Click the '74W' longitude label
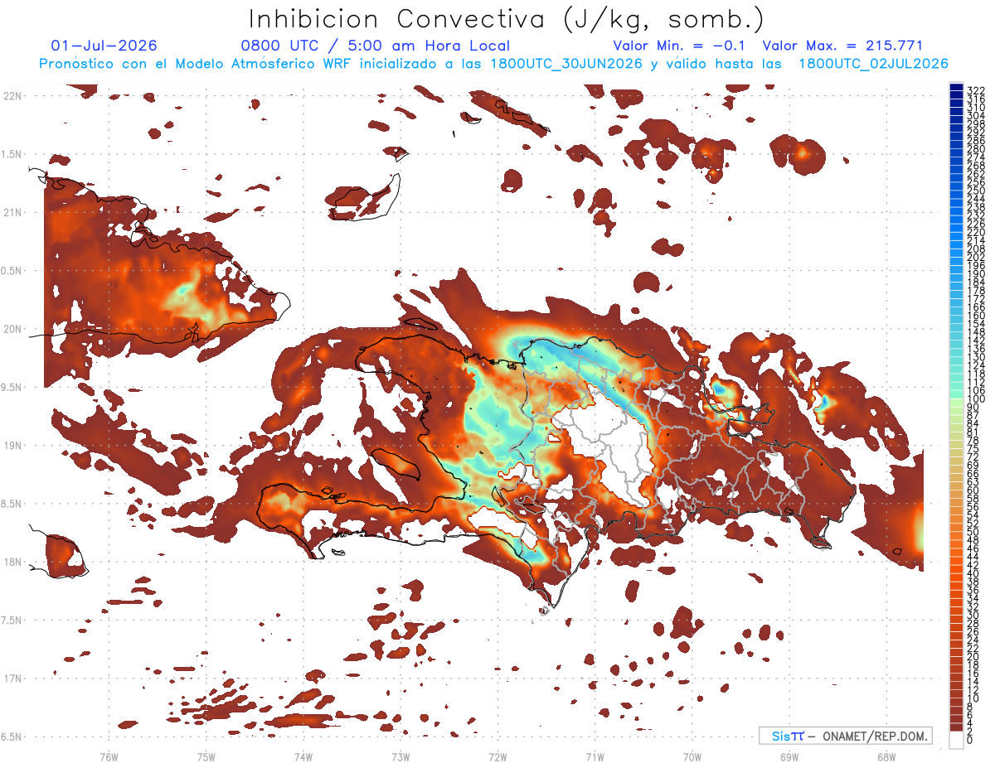Viewport: 995px width, 768px height. (x=303, y=756)
